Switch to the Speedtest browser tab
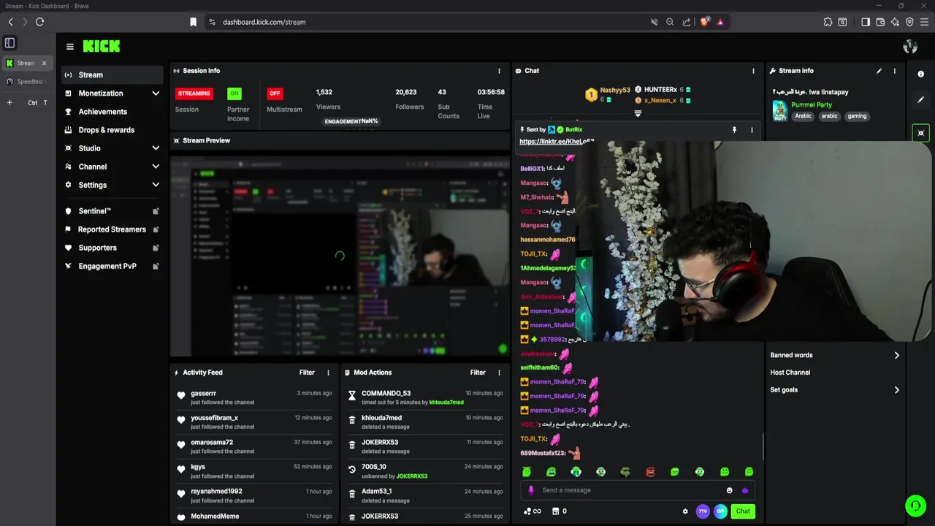The height and width of the screenshot is (526, 935). 26,81
